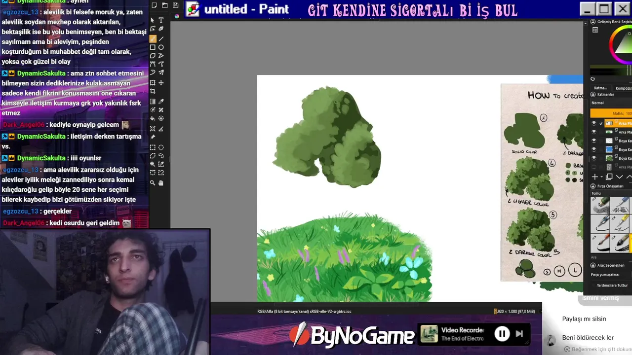The height and width of the screenshot is (355, 632).
Task: Choose the orange paintbrush preset
Action: (x=600, y=243)
